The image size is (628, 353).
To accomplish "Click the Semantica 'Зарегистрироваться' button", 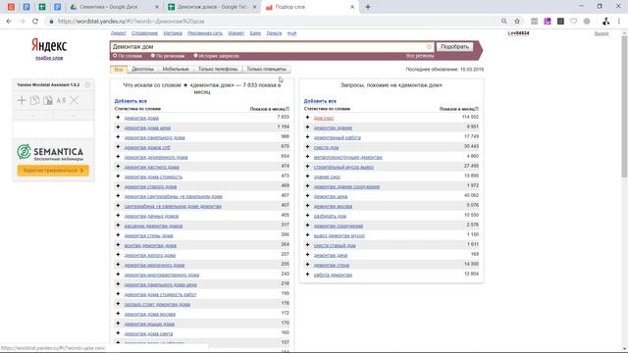I will tap(53, 171).
